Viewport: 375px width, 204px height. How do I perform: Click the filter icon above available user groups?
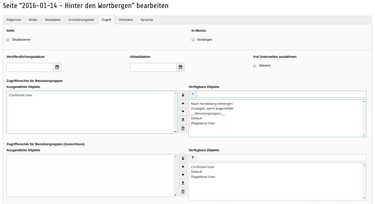[192, 94]
